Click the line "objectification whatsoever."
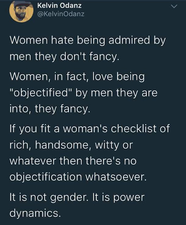Viewport: 186px width, 225px height. pos(78,177)
